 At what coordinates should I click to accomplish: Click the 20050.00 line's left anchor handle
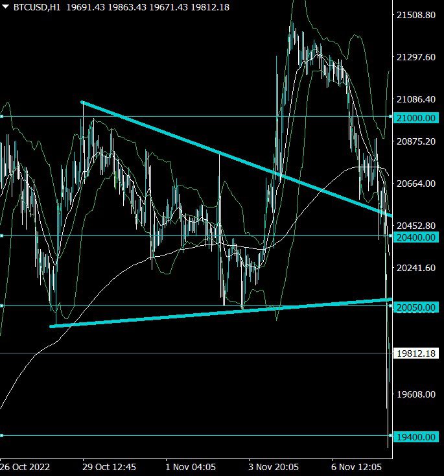(1, 305)
